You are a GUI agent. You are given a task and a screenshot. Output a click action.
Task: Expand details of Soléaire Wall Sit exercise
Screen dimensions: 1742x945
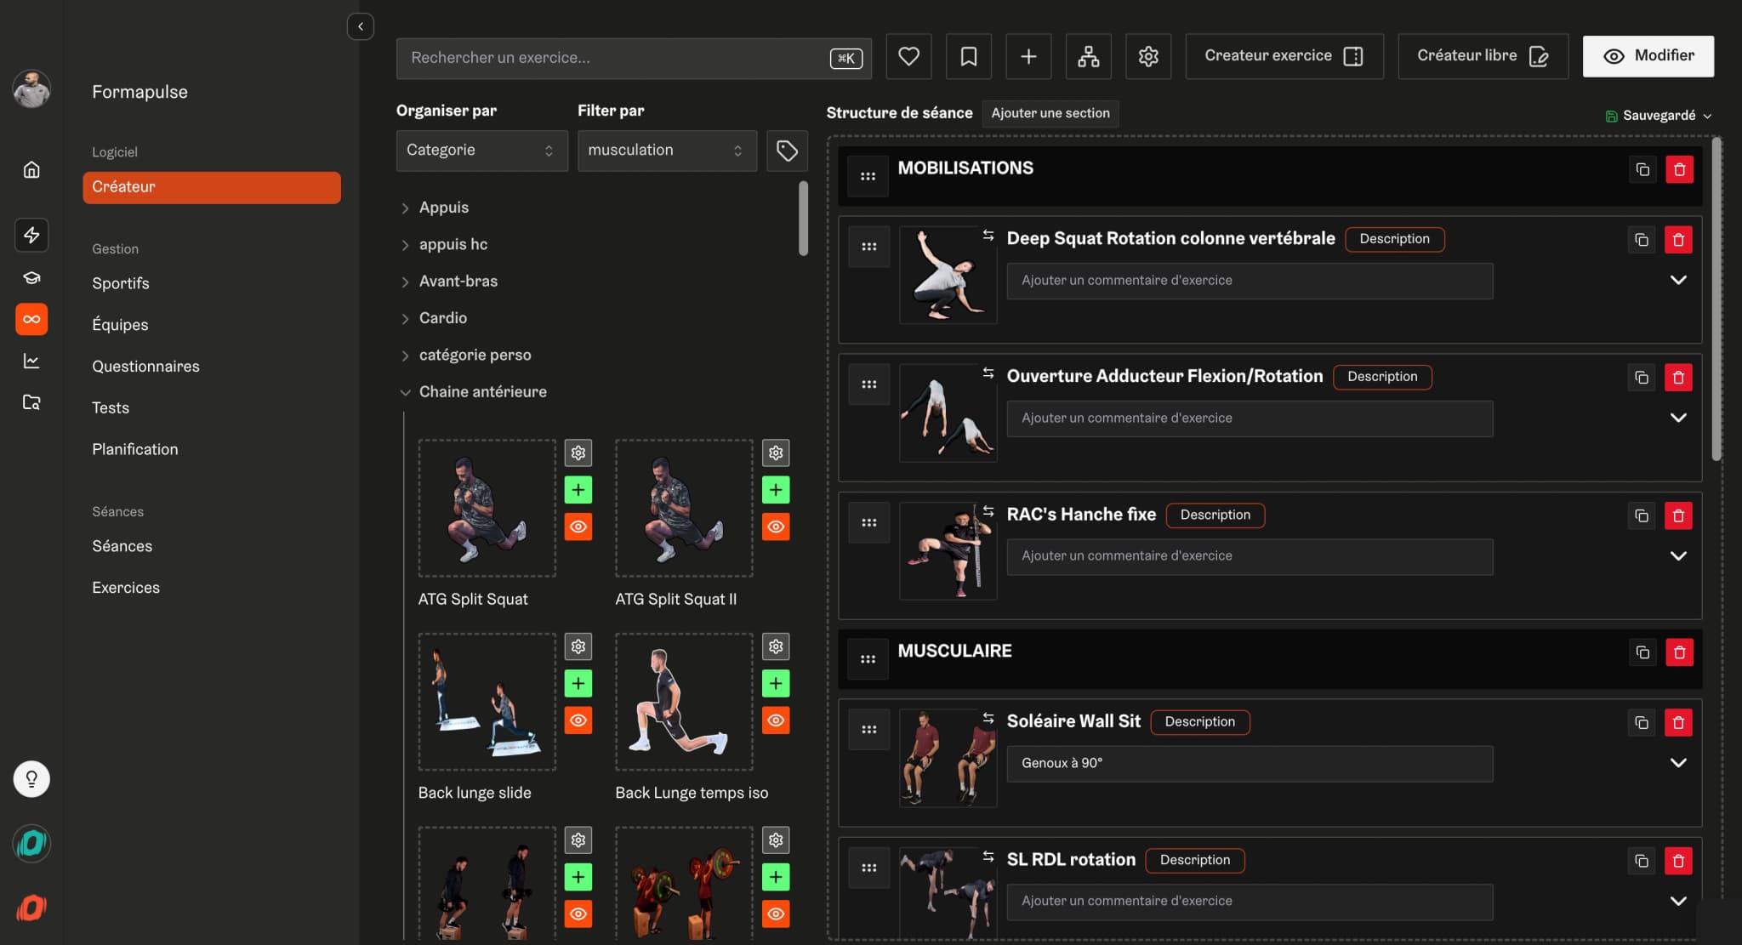point(1677,763)
